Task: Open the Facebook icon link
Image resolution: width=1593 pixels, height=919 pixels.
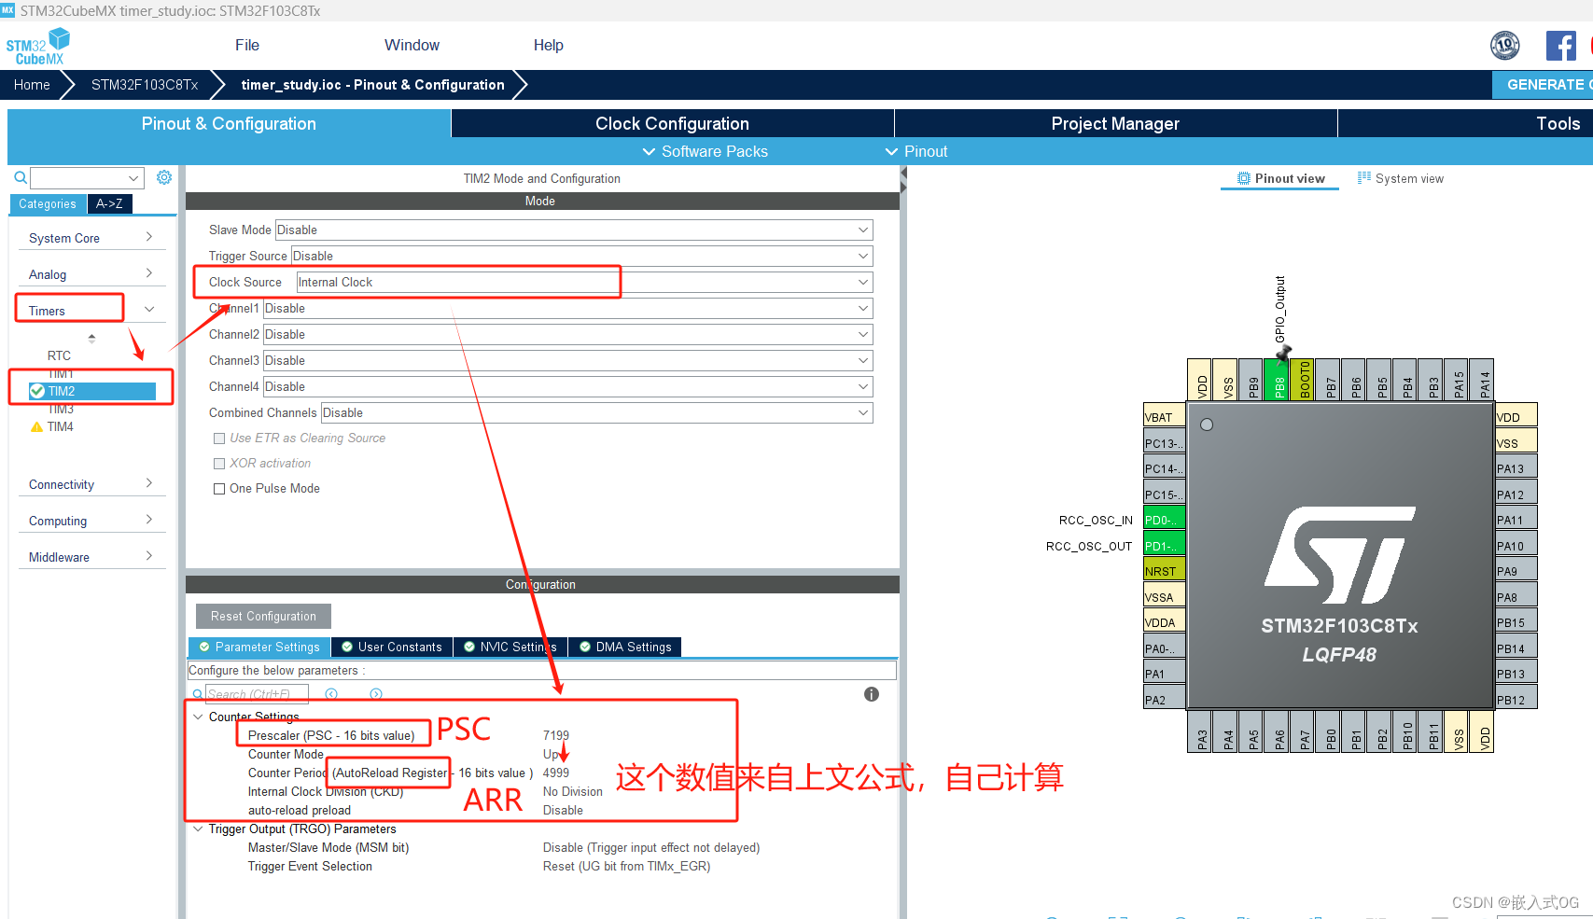Action: (x=1561, y=46)
